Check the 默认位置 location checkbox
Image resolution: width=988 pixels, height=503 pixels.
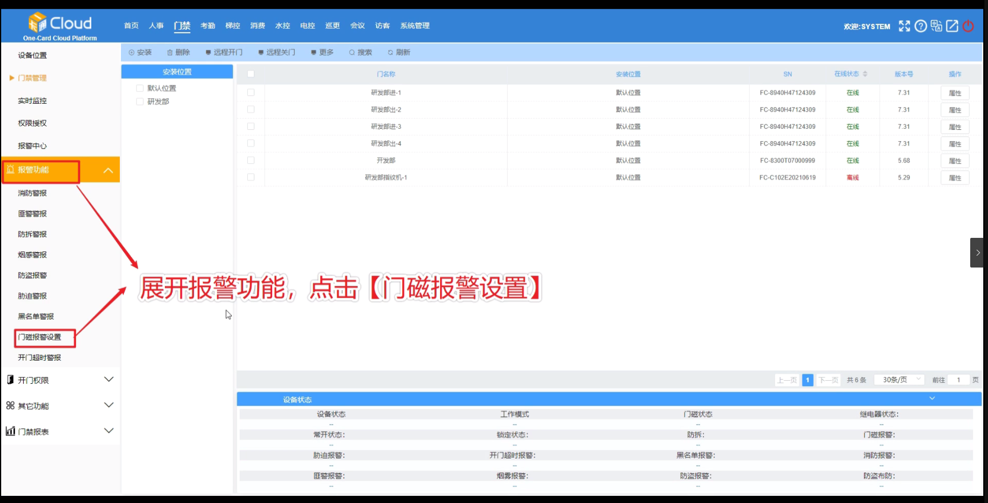click(140, 88)
